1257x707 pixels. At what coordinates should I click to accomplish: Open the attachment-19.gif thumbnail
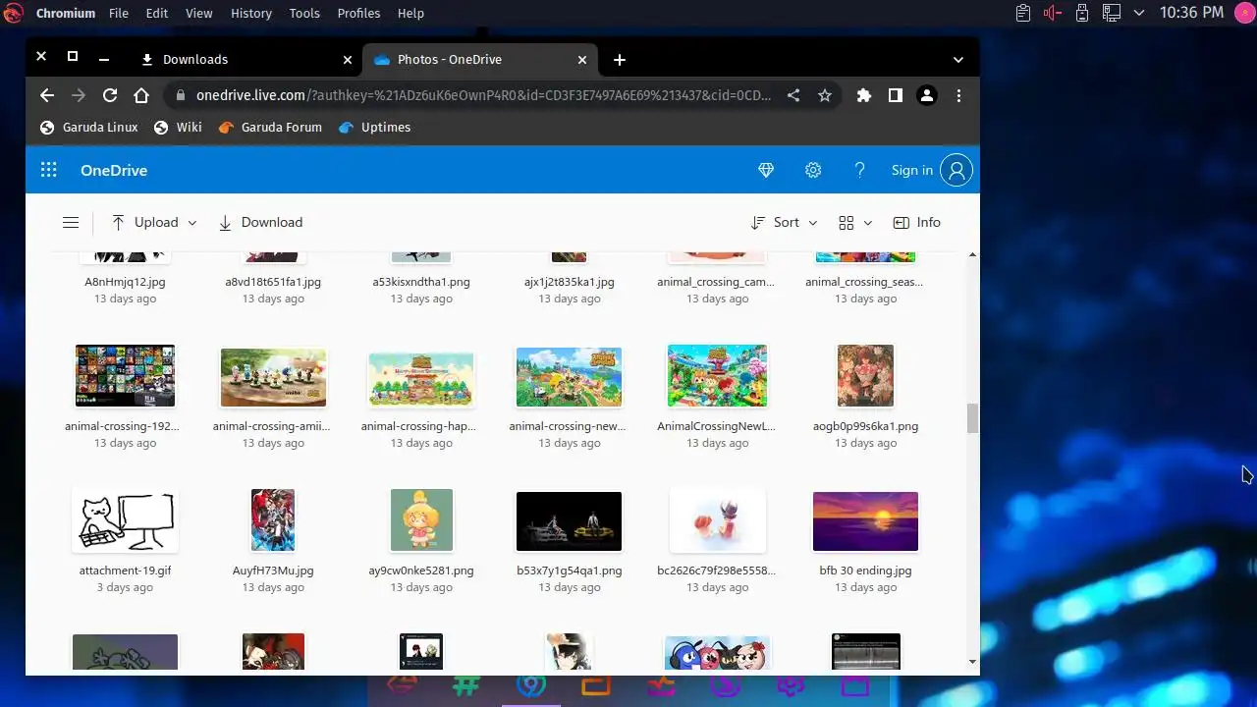[x=125, y=520]
